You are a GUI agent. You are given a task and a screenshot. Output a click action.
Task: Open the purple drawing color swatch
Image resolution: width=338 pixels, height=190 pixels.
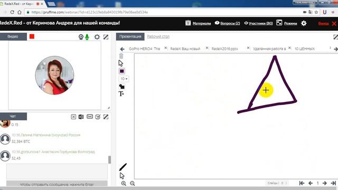tap(122, 71)
